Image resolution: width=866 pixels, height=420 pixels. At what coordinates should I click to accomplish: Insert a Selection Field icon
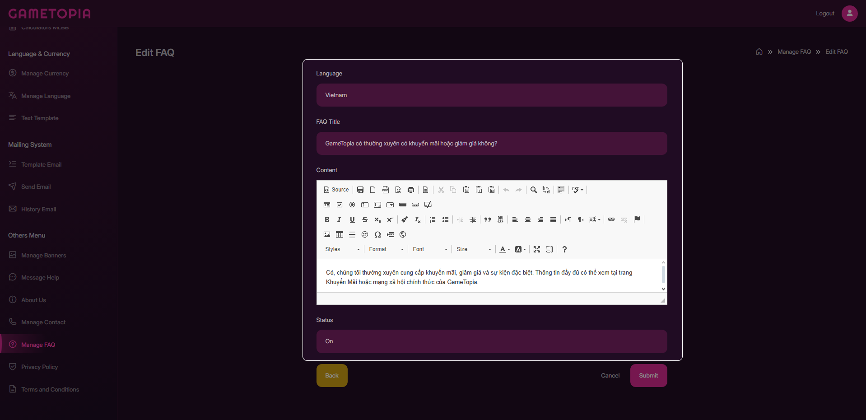pyautogui.click(x=390, y=205)
